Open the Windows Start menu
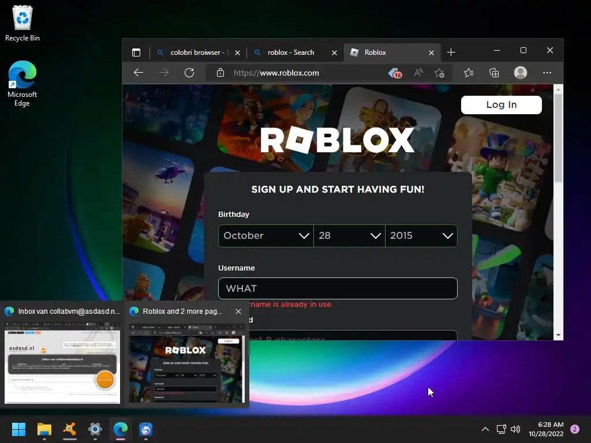Screen dimensions: 591x443 [18, 429]
